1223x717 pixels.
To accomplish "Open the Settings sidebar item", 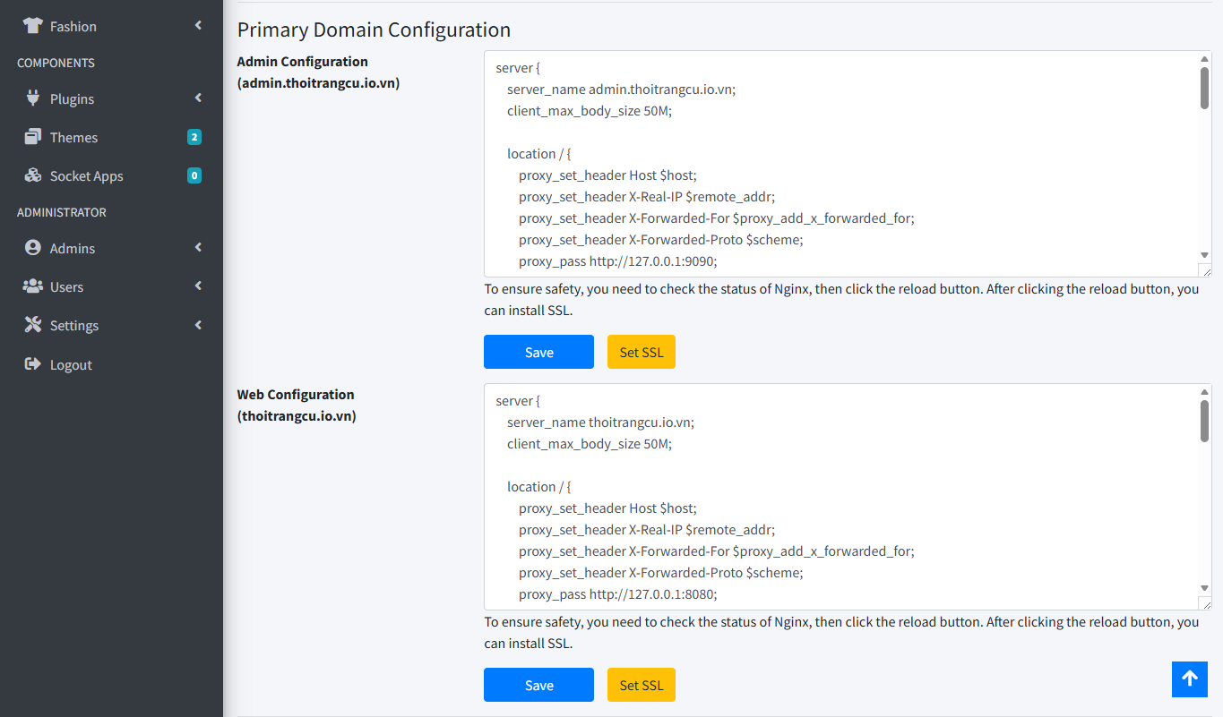I will pyautogui.click(x=111, y=325).
